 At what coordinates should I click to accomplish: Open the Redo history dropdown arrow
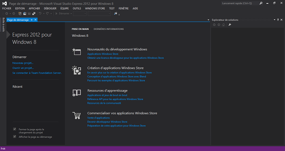51,14
